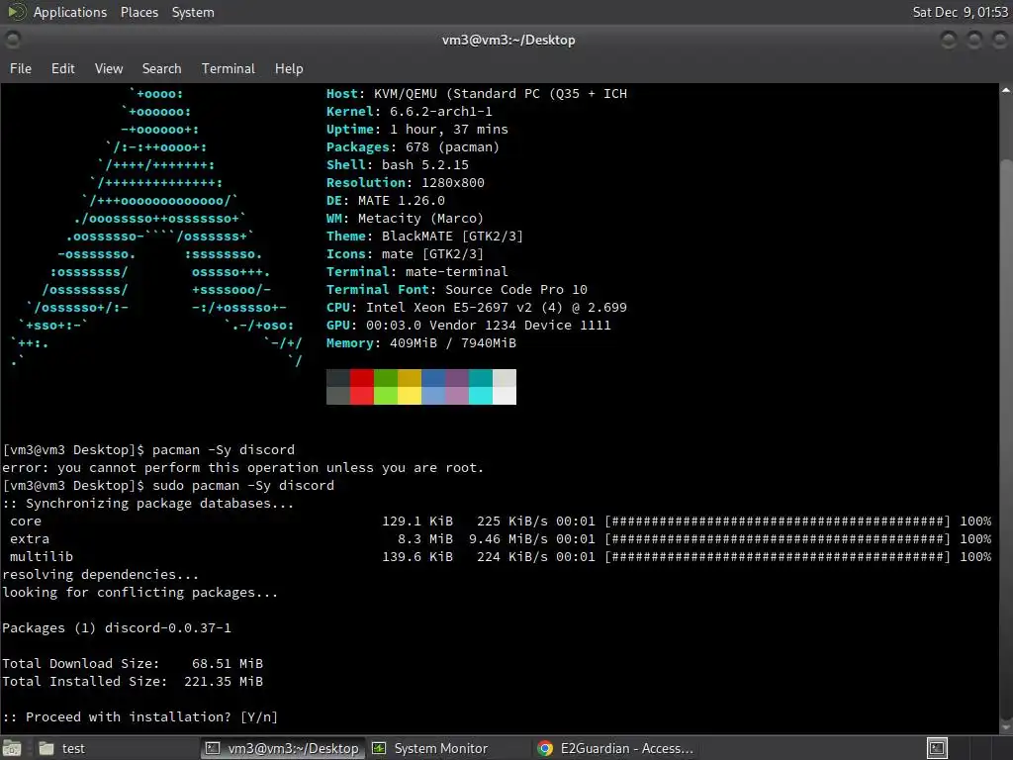Screen dimensions: 1013x760
Task: Click the Arch logo icon beside Applications
Action: [x=18, y=12]
